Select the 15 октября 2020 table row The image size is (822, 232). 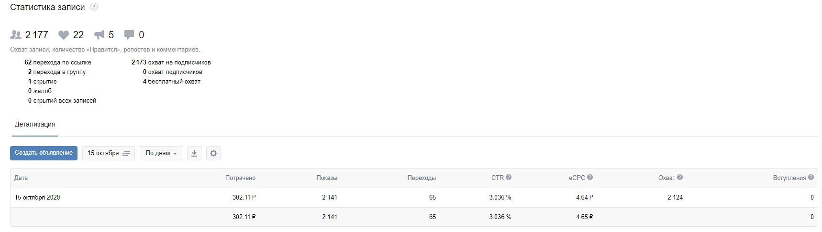click(x=37, y=198)
